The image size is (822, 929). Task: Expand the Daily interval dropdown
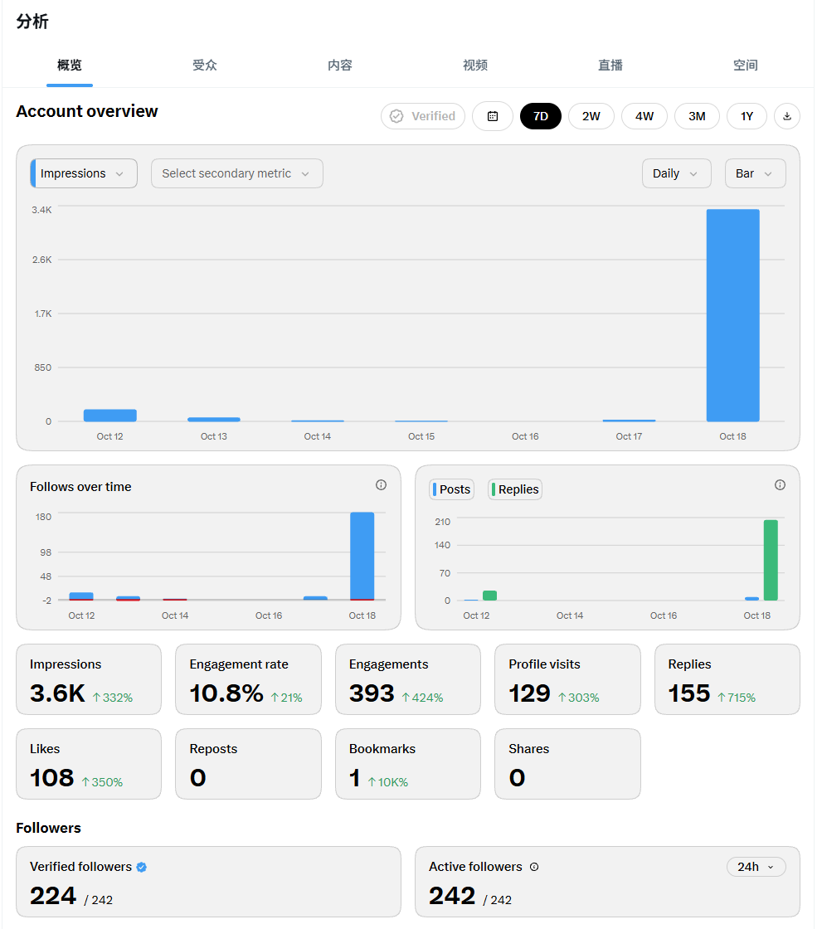pos(676,173)
